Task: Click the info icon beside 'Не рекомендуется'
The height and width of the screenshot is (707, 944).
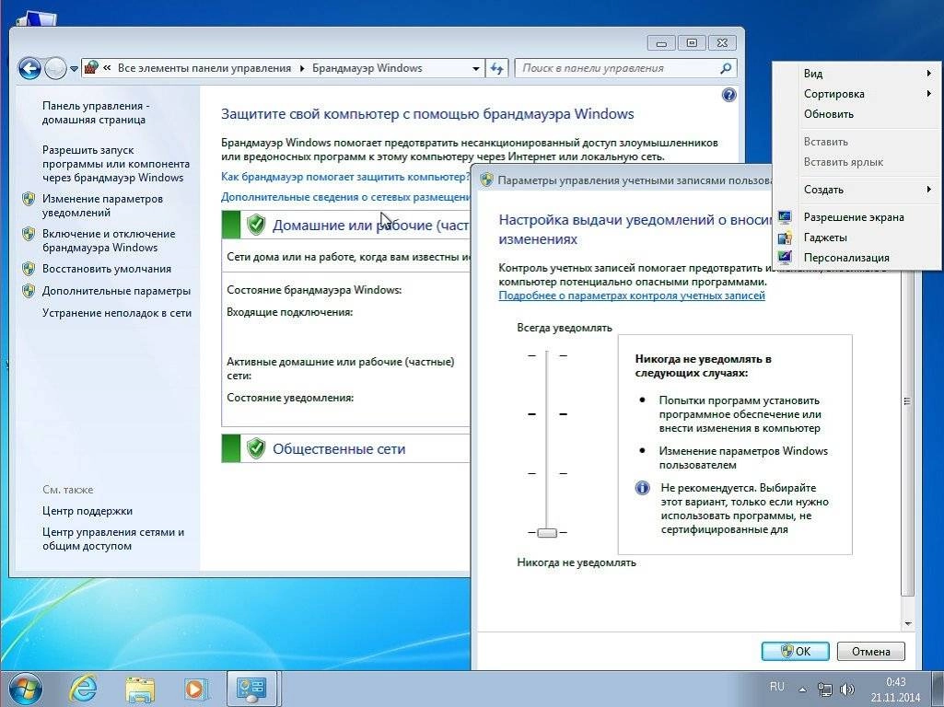Action: (642, 488)
